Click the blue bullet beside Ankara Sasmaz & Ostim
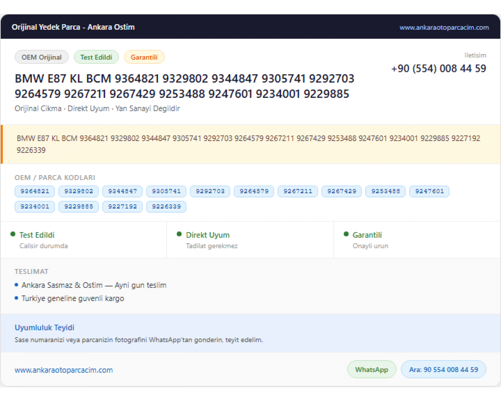 click(16, 285)
